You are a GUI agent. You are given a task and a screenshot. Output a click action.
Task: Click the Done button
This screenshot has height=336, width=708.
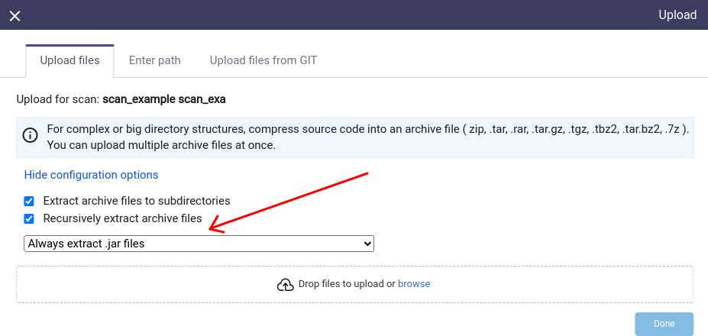pyautogui.click(x=664, y=324)
